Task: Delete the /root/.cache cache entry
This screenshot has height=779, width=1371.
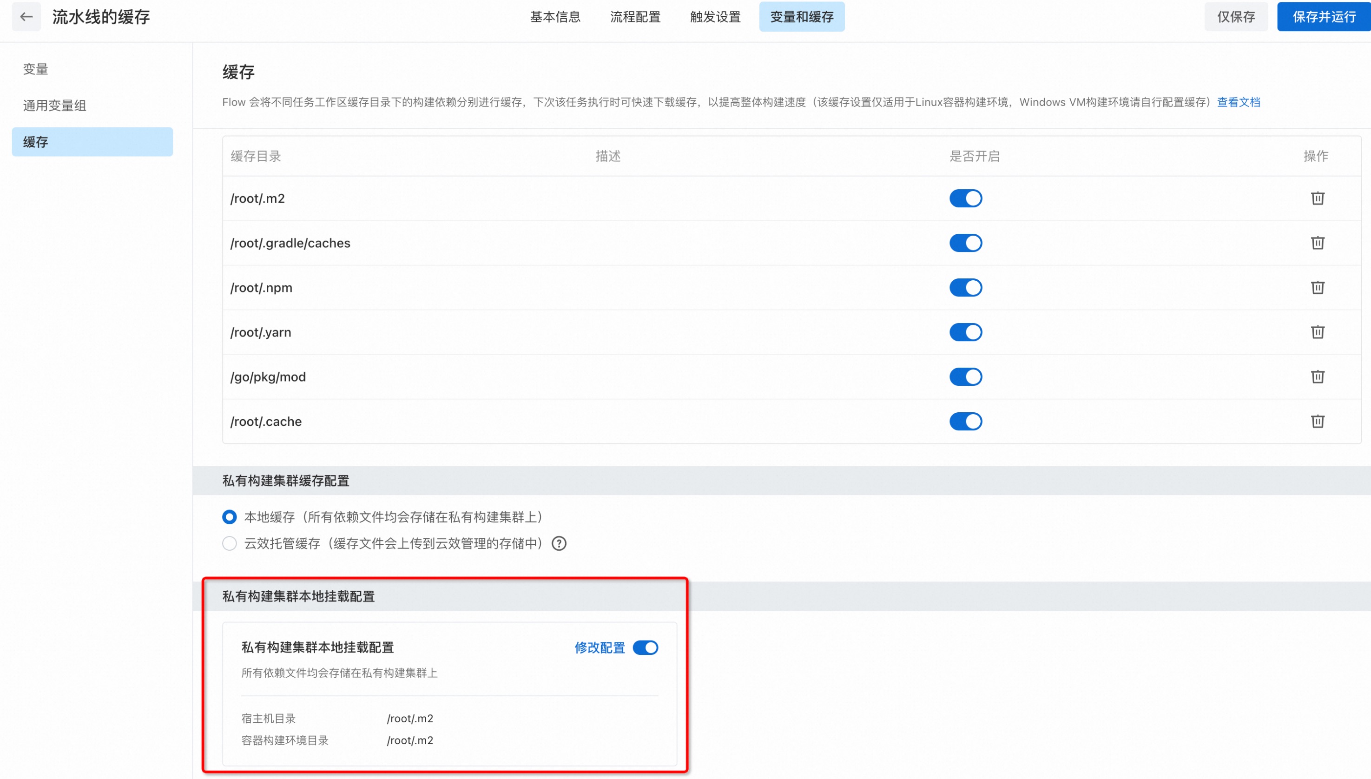Action: 1318,422
